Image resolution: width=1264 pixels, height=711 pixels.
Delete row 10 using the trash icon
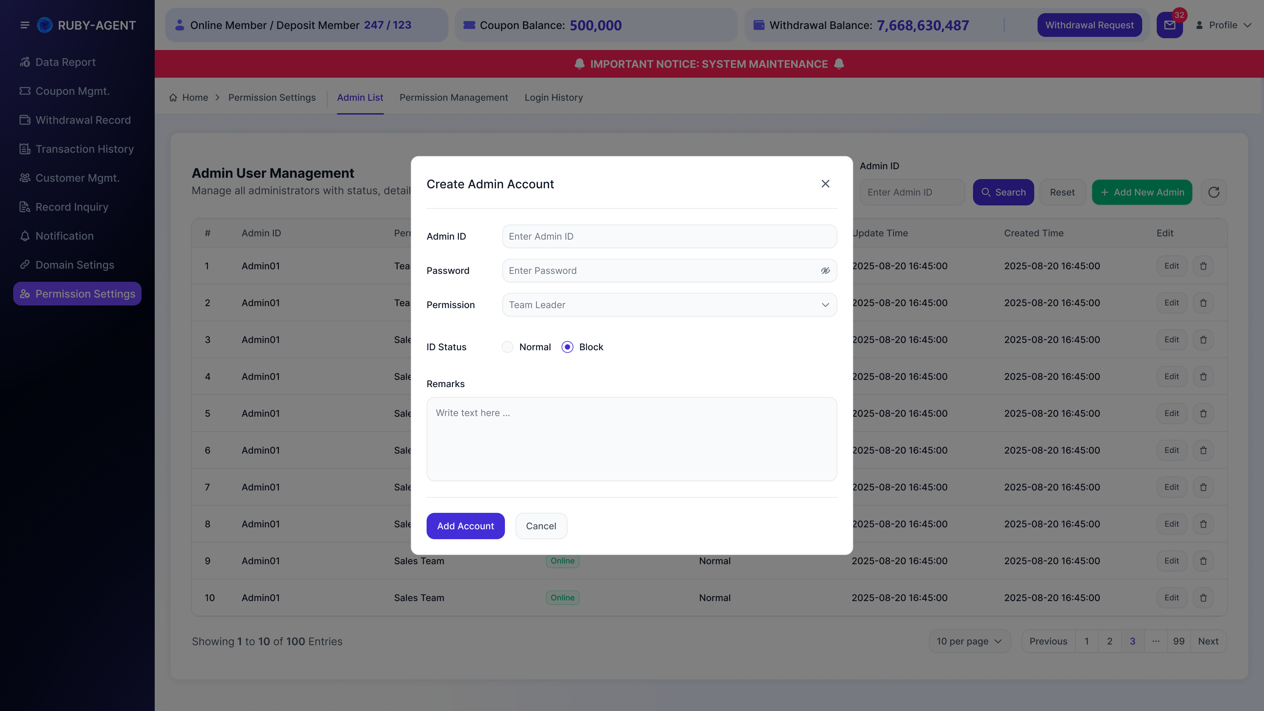click(x=1203, y=598)
